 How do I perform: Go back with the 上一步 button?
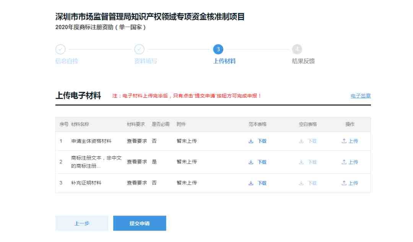[x=82, y=223]
